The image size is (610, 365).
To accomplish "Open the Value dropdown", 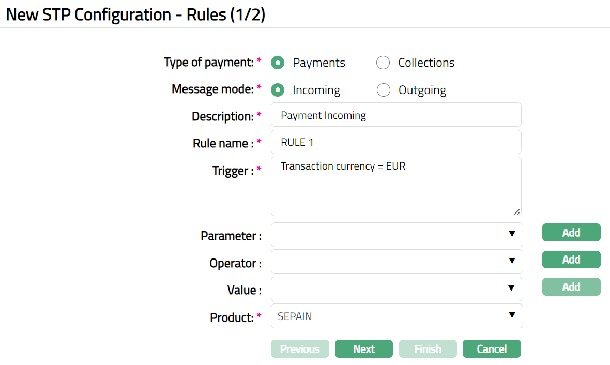I will [396, 288].
